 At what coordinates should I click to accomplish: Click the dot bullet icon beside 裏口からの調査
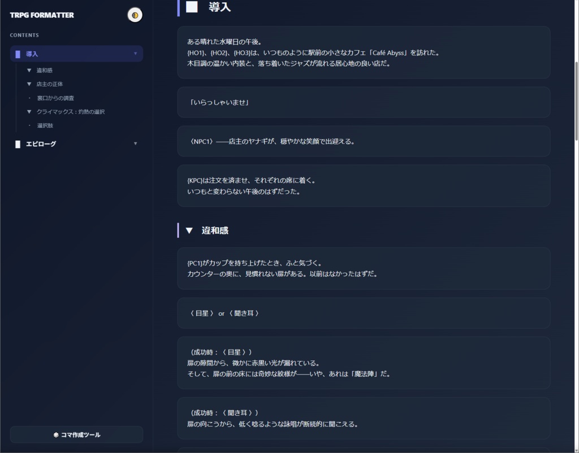(x=29, y=98)
